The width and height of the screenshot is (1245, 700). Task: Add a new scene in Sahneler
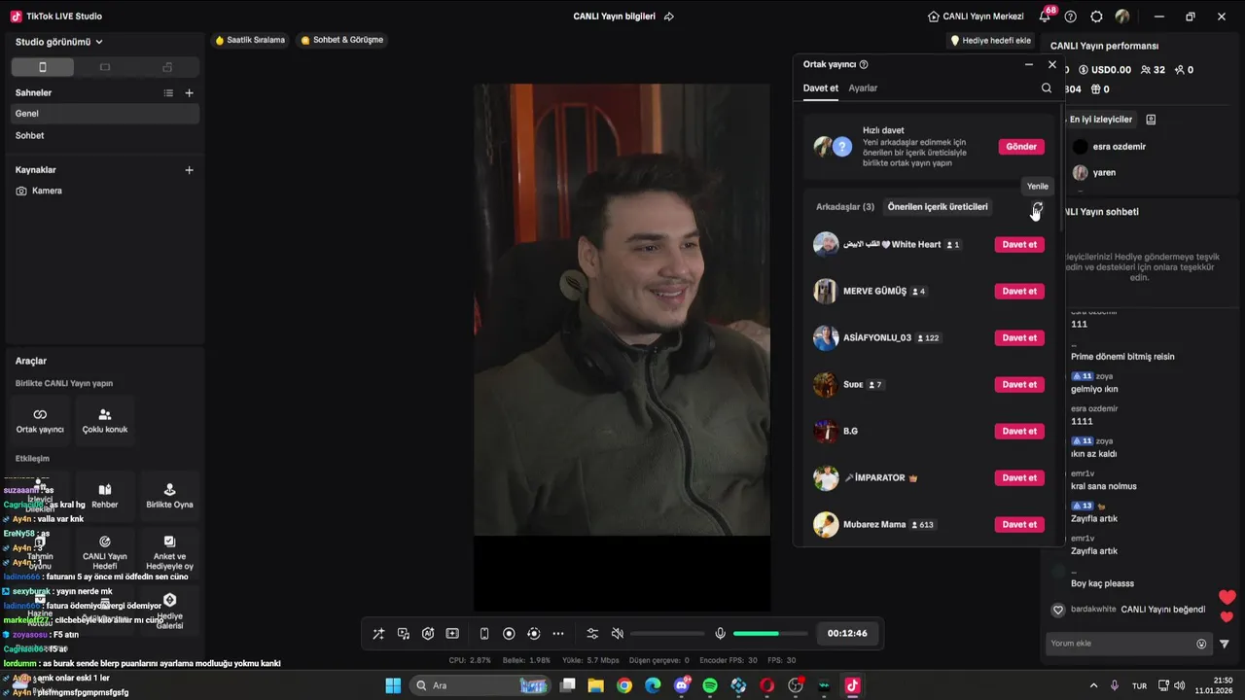coord(189,92)
